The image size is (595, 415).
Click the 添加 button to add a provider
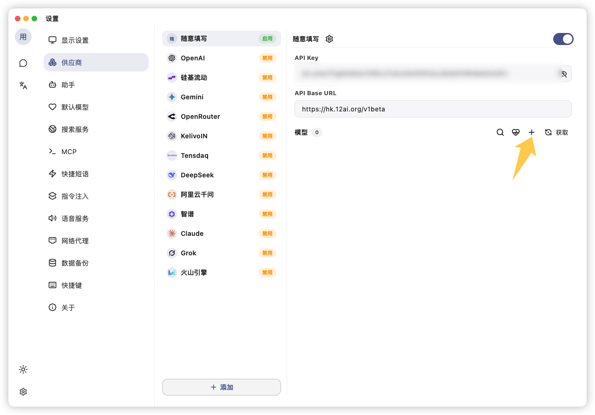[222, 387]
